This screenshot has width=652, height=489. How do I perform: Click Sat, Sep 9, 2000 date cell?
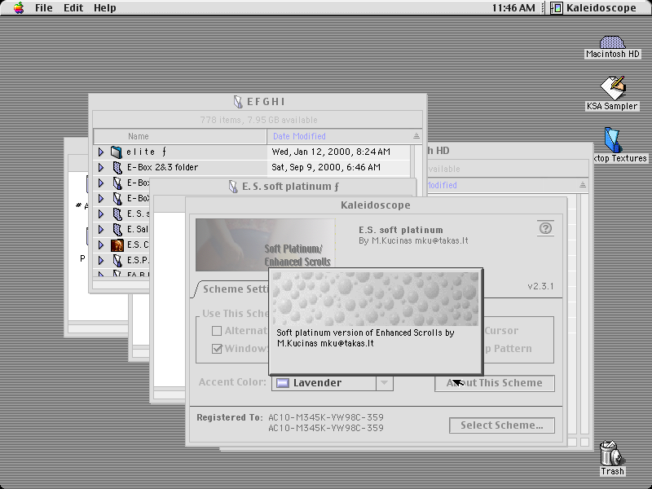pos(326,167)
